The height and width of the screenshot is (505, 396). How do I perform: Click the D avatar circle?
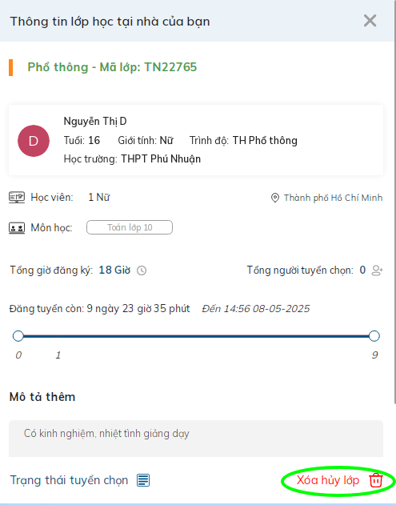pos(34,141)
